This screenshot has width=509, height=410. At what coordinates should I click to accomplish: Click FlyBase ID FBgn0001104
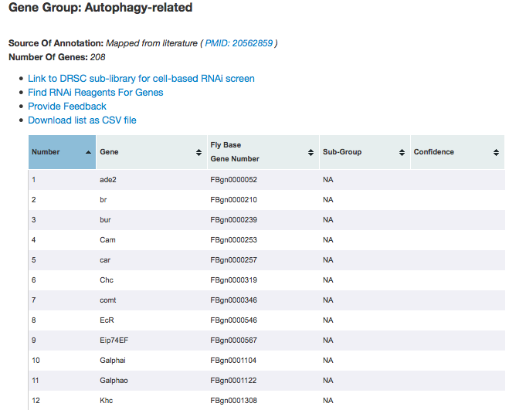(233, 361)
